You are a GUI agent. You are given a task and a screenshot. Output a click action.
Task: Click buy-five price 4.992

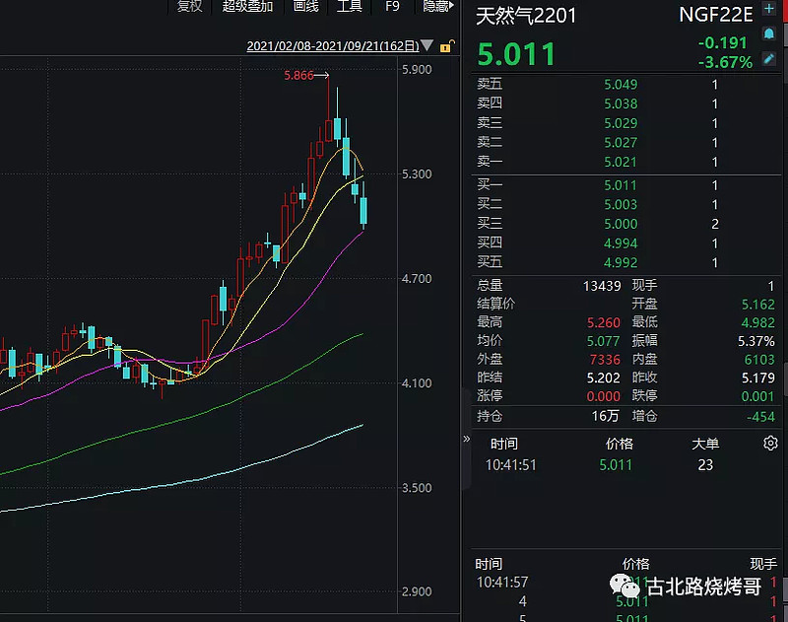621,262
